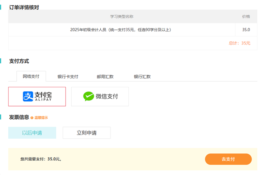Click the 发票信息 section heading
This screenshot has height=175, width=265.
click(x=19, y=117)
